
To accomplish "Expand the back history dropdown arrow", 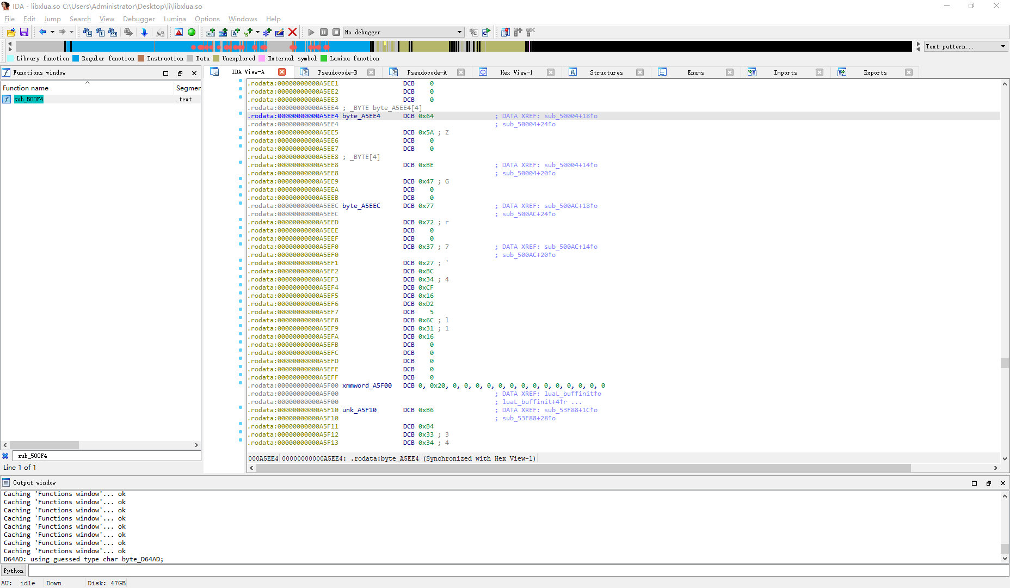I will pyautogui.click(x=52, y=32).
